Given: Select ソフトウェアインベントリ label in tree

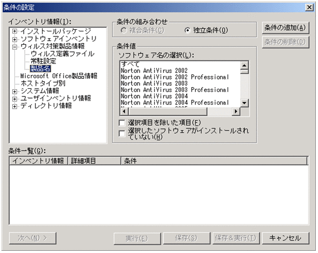Looking at the screenshot, I should coord(59,39).
